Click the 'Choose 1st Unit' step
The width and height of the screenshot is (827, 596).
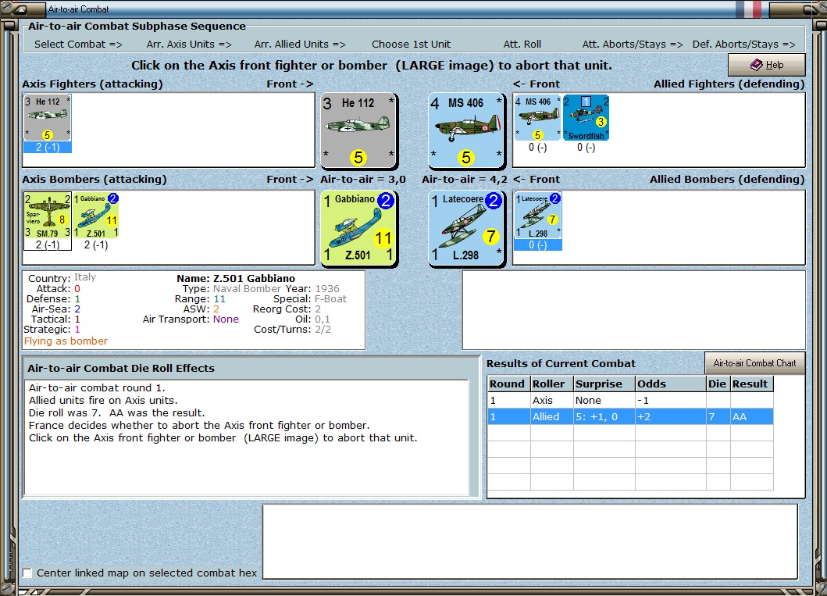(411, 45)
